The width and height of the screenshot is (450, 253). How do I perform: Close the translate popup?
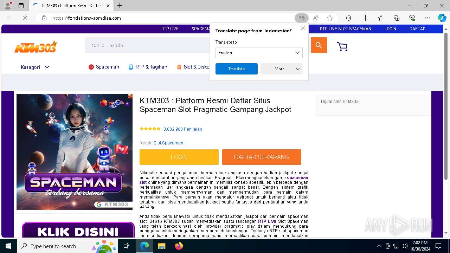coord(302,28)
